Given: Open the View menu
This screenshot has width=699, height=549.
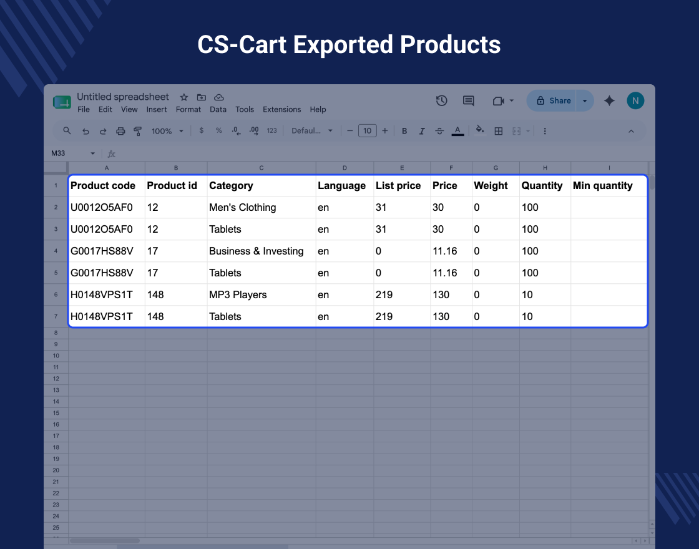Looking at the screenshot, I should [x=129, y=109].
